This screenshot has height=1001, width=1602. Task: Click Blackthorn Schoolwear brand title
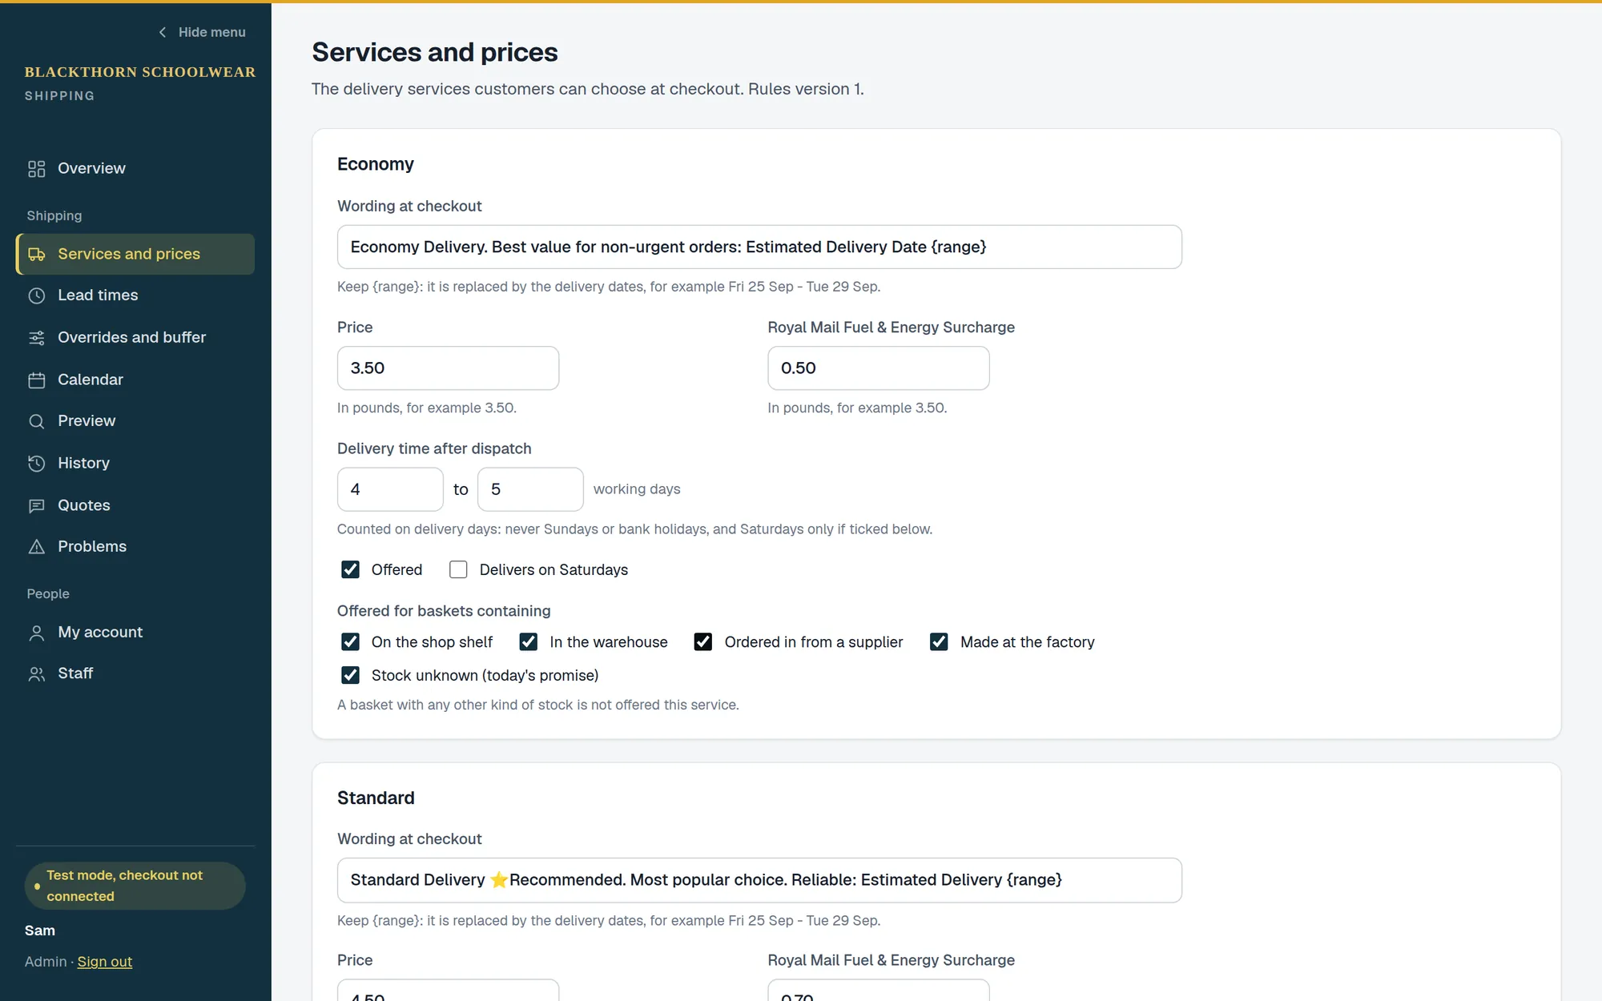click(140, 72)
